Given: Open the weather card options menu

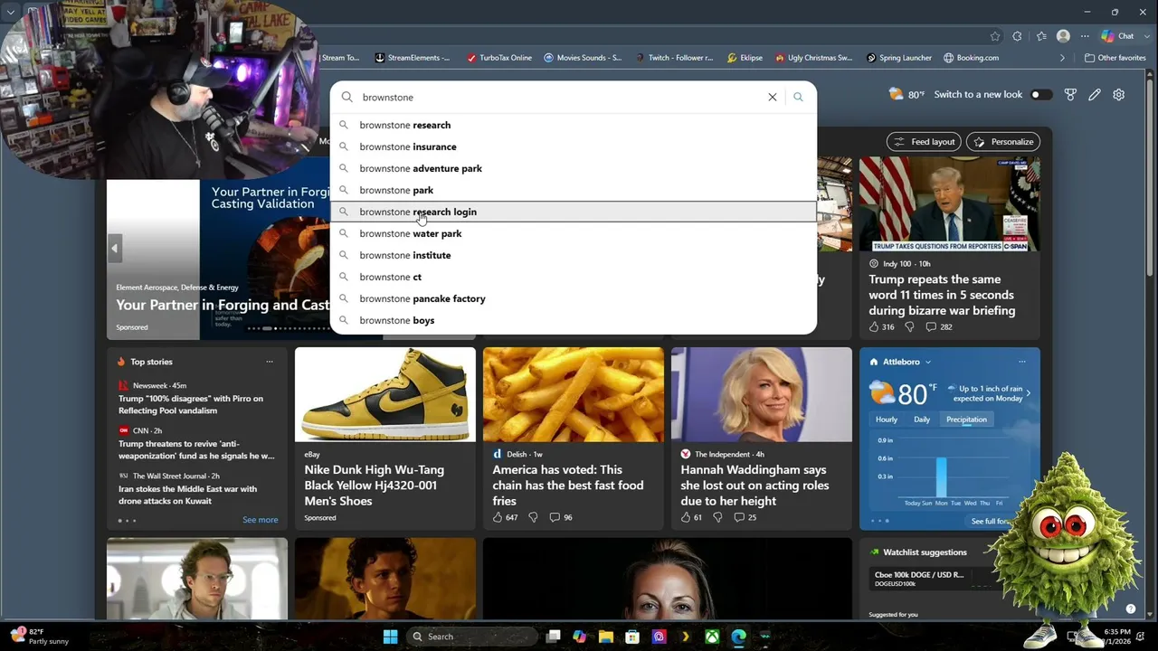Looking at the screenshot, I should 1022,362.
